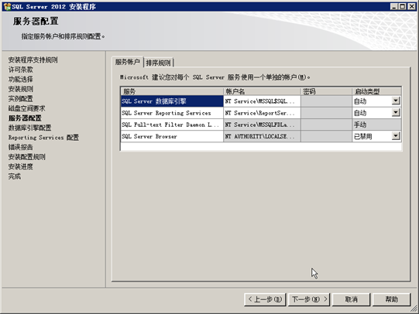Click the NT Service\ReportSer account name cell

(x=262, y=113)
